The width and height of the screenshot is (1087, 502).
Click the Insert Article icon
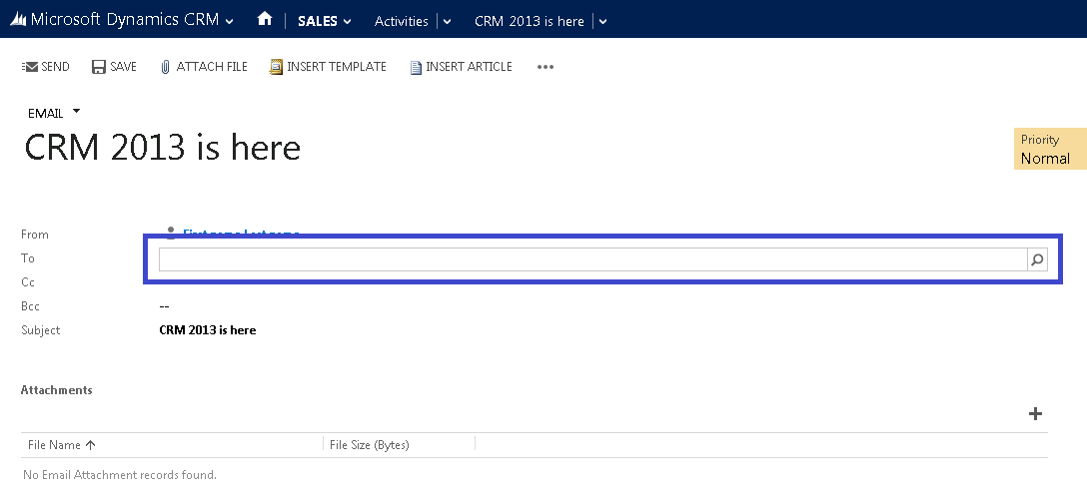[x=416, y=67]
